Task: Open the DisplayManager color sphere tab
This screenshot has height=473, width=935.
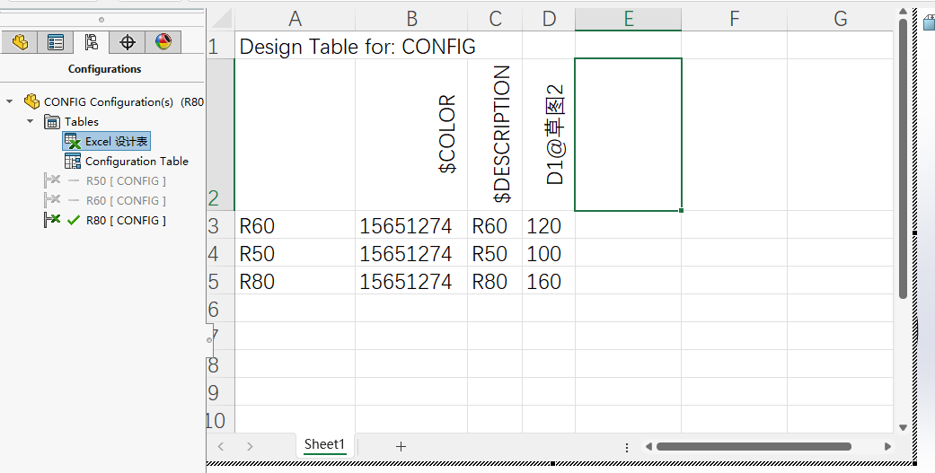Action: tap(163, 42)
